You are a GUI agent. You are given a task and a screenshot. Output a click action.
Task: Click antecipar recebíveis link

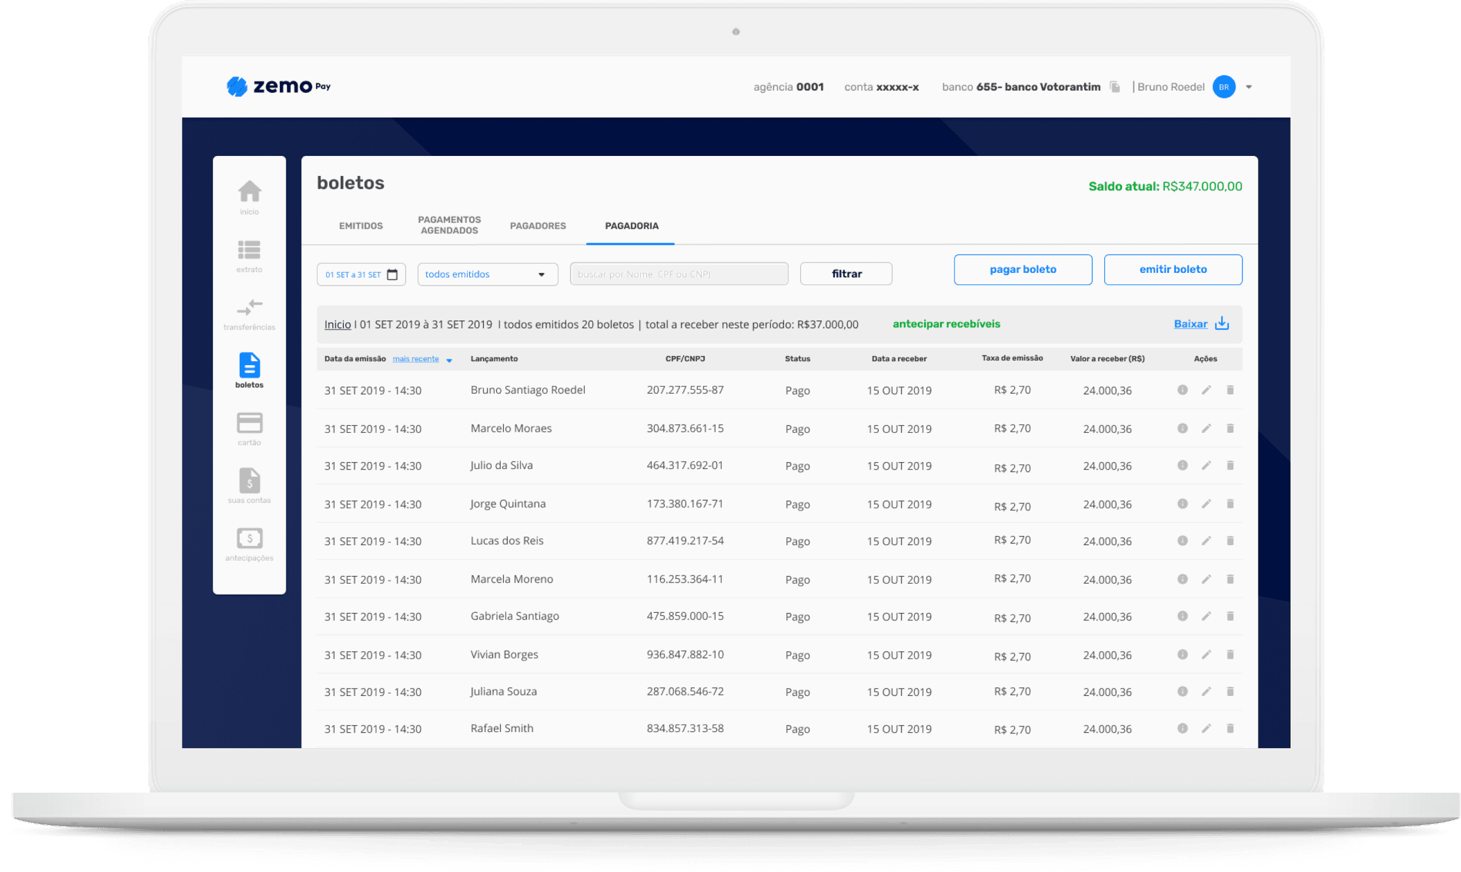(x=946, y=324)
